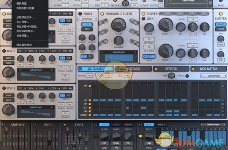Adjust the ENV 2 attack slider
This screenshot has height=150, width=228.
click(68, 130)
